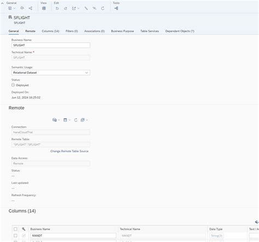Open the Dependent Objects (7) tab

pyautogui.click(x=180, y=31)
